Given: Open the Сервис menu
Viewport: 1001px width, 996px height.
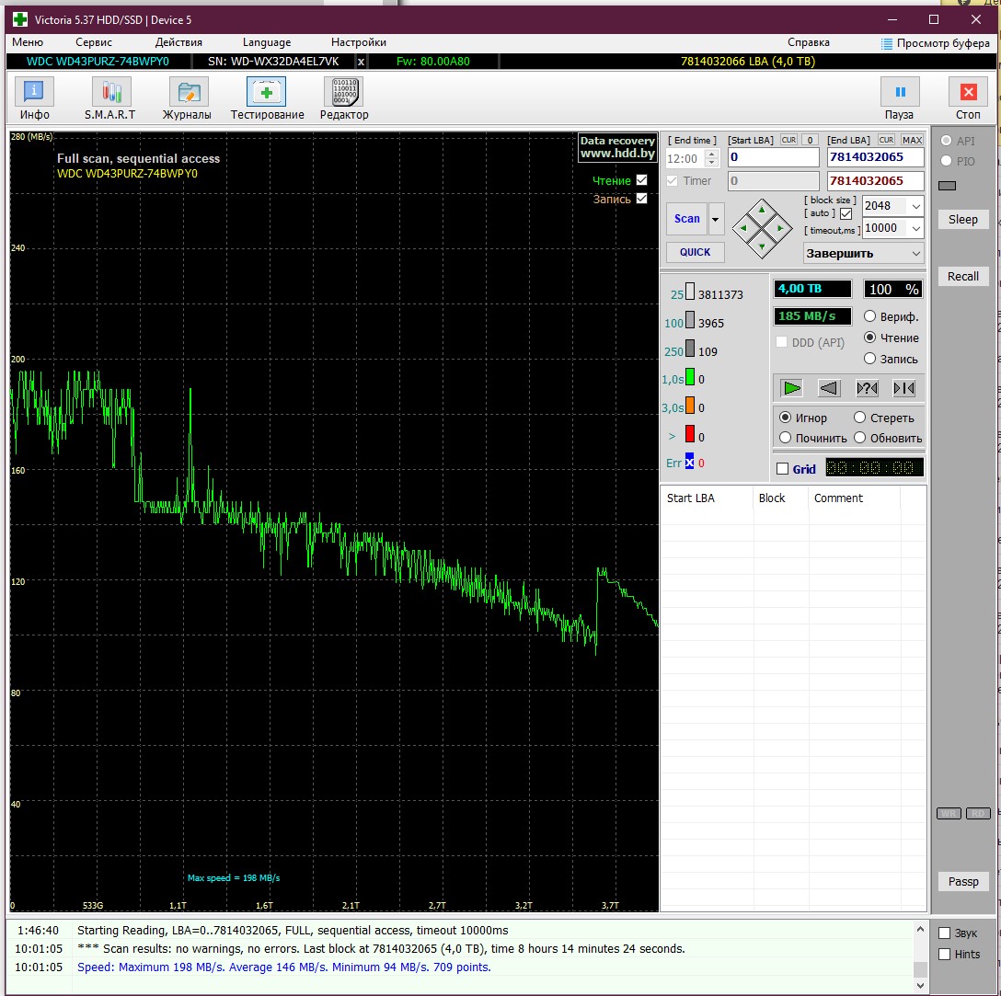Looking at the screenshot, I should pos(94,42).
